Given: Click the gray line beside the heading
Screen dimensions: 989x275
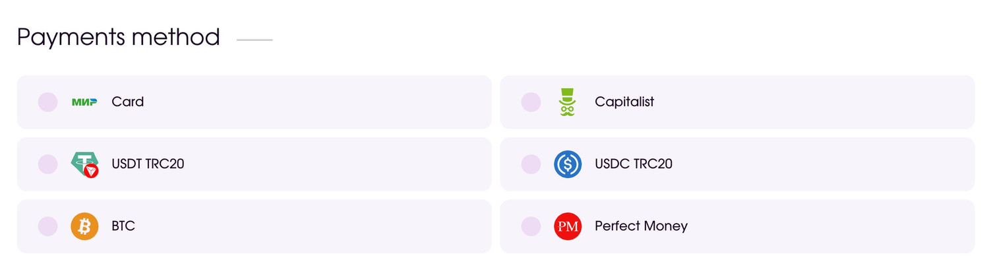Looking at the screenshot, I should point(255,40).
